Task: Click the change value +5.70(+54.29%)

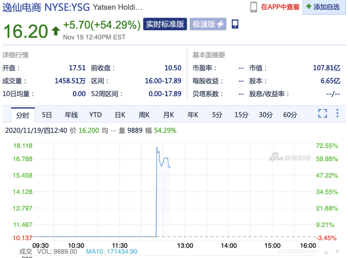Action: 102,25
